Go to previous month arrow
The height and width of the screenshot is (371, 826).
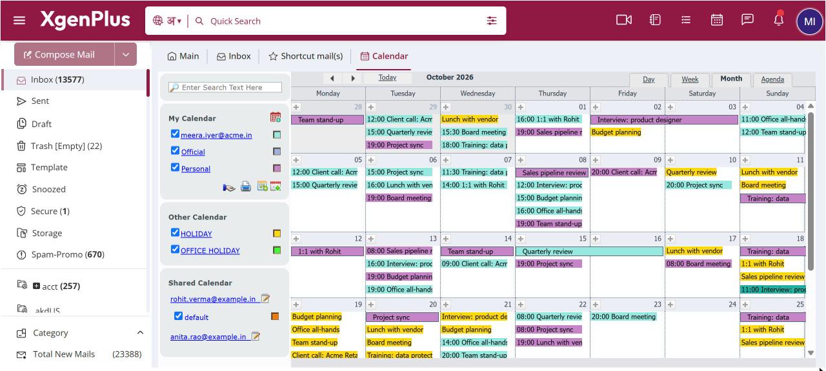[332, 78]
